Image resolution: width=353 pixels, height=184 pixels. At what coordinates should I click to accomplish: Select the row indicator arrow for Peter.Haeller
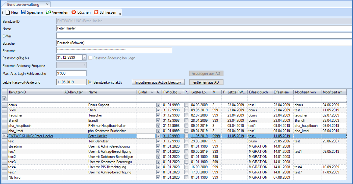click(4, 136)
